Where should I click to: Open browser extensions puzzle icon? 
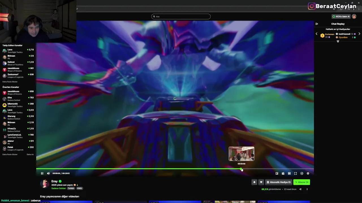[x=341, y=9]
